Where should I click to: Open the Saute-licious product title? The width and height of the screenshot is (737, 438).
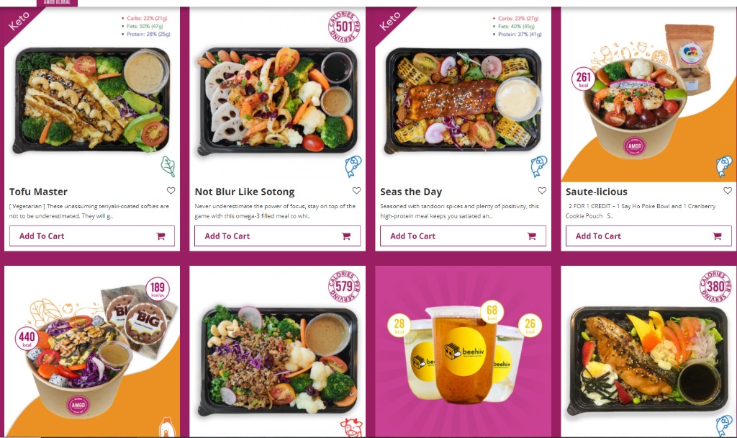tap(597, 192)
